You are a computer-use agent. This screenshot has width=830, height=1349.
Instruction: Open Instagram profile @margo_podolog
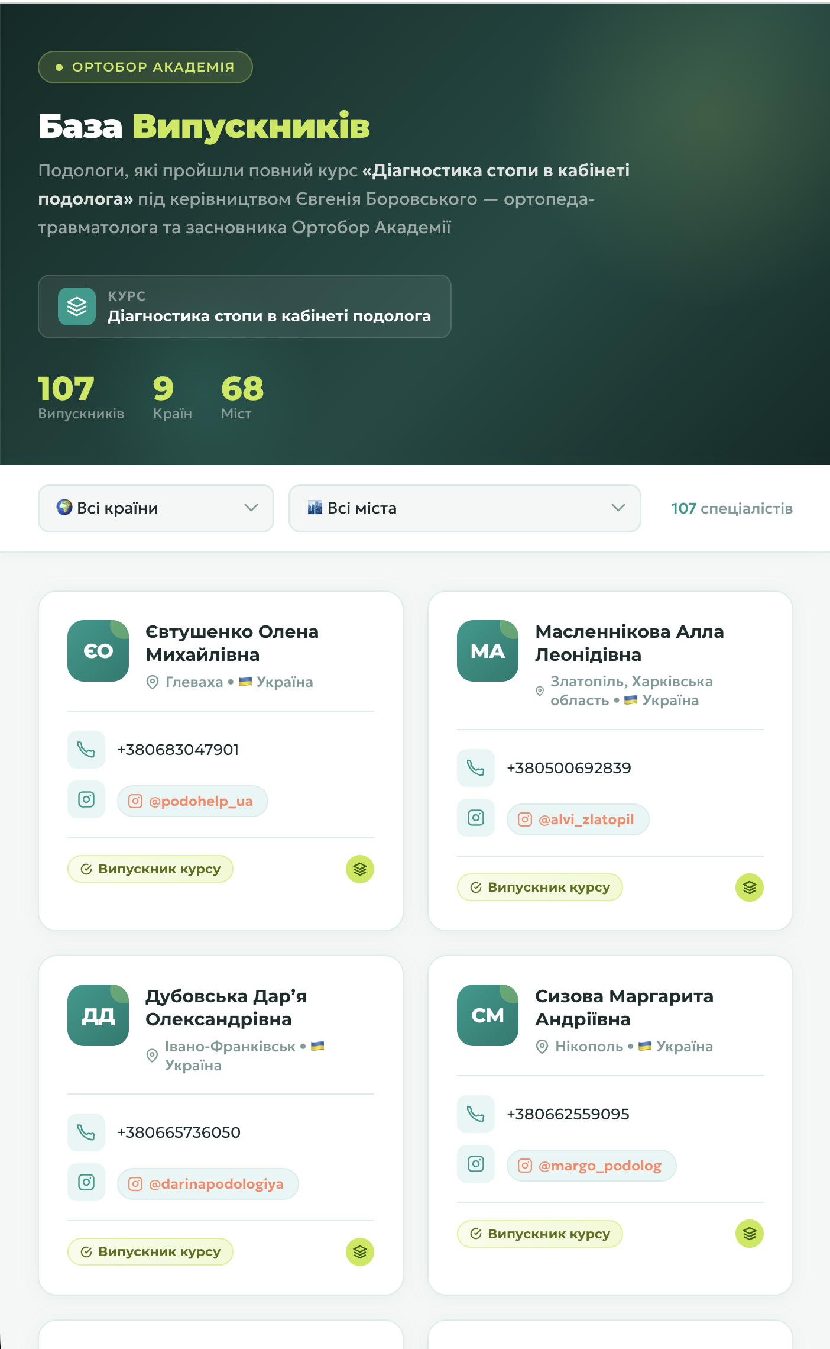point(592,1166)
